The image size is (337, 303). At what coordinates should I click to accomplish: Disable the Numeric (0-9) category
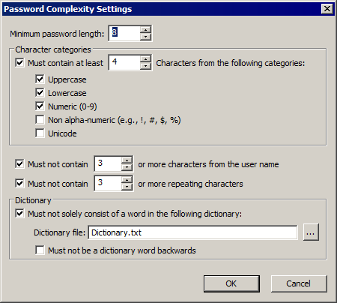[x=40, y=106]
